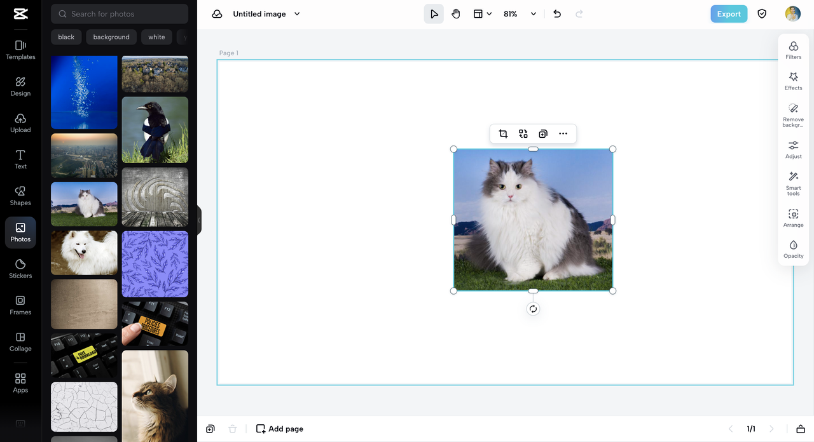Click the Search for photos field
The image size is (814, 442).
[120, 13]
